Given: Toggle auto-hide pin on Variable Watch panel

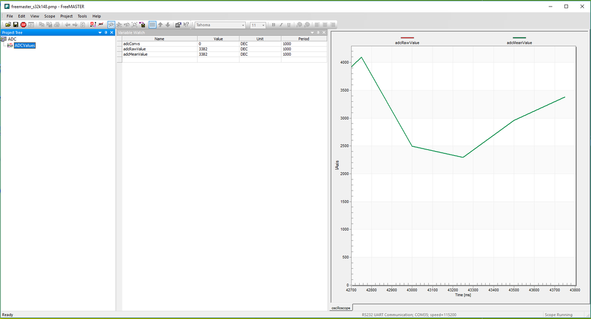Looking at the screenshot, I should tap(318, 33).
